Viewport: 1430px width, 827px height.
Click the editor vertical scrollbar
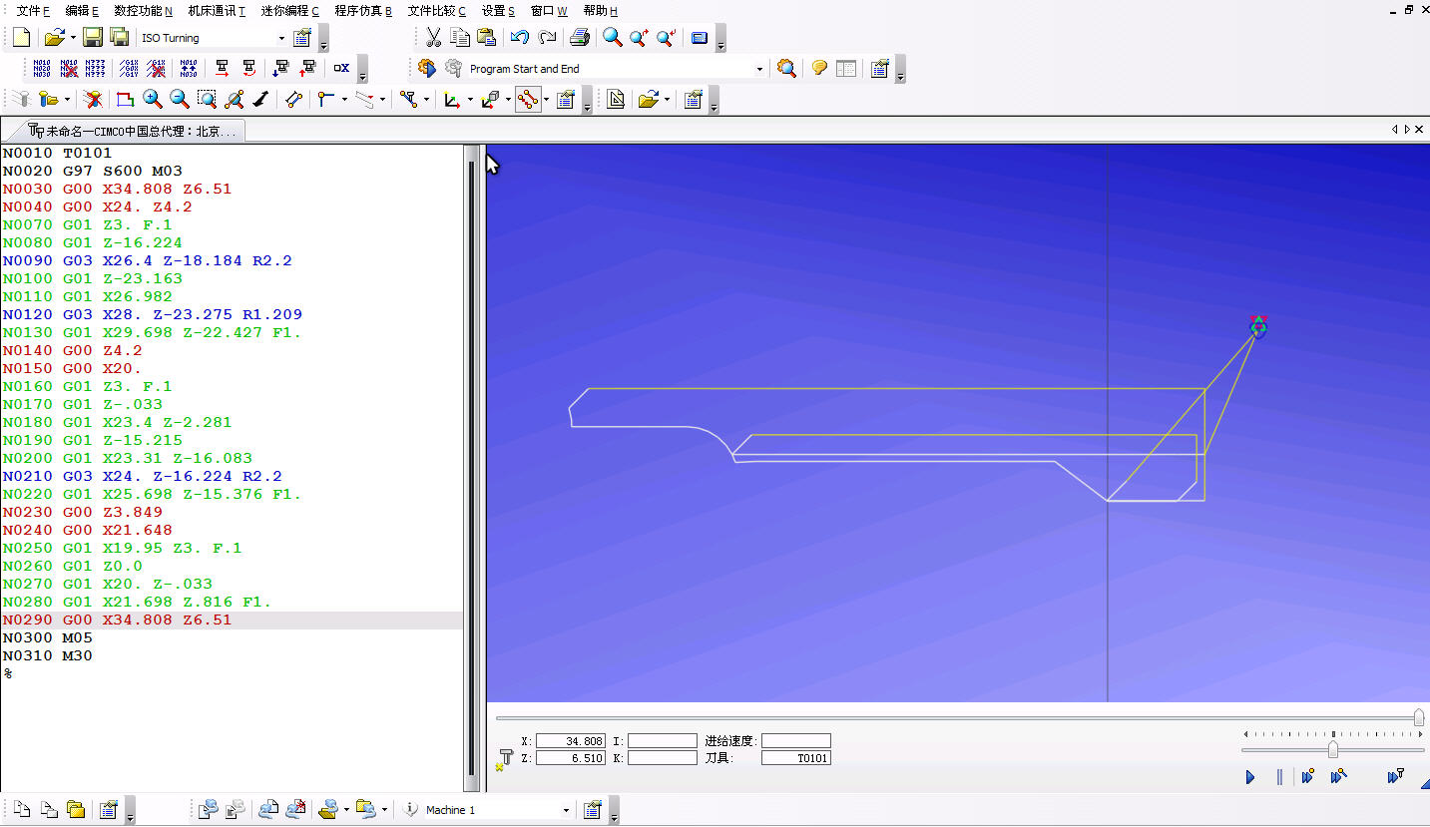[473, 469]
